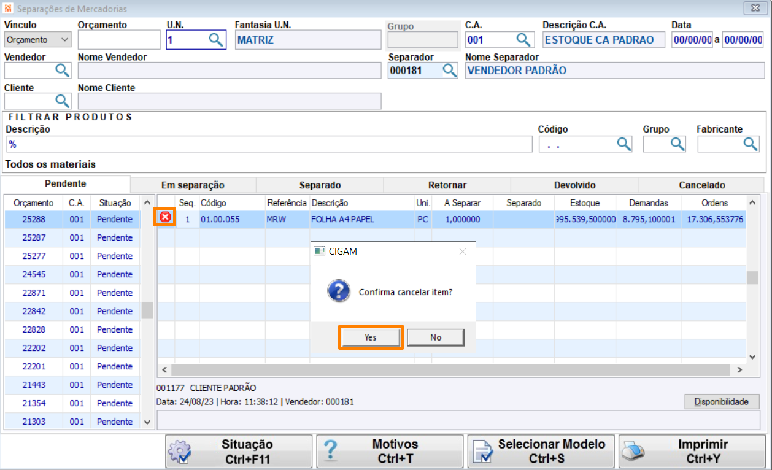Click the Situação column header in order list
This screenshot has height=470, width=772.
tap(115, 202)
